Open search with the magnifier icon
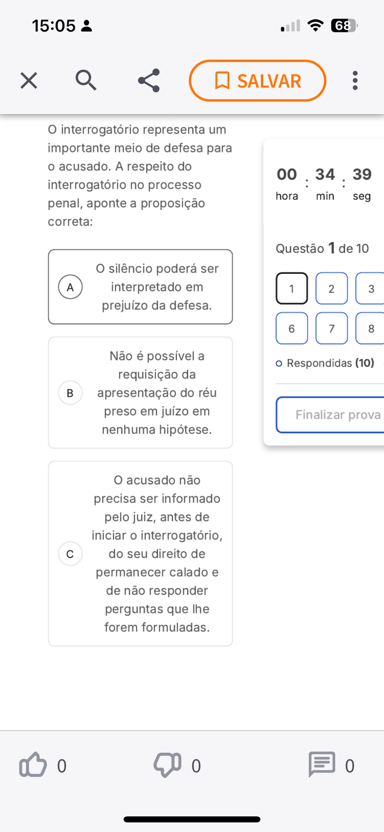The image size is (384, 832). [86, 80]
